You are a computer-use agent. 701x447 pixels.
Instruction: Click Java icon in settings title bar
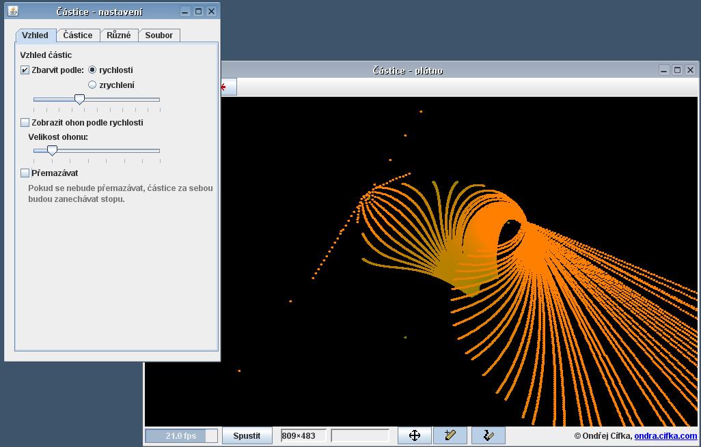pyautogui.click(x=12, y=12)
